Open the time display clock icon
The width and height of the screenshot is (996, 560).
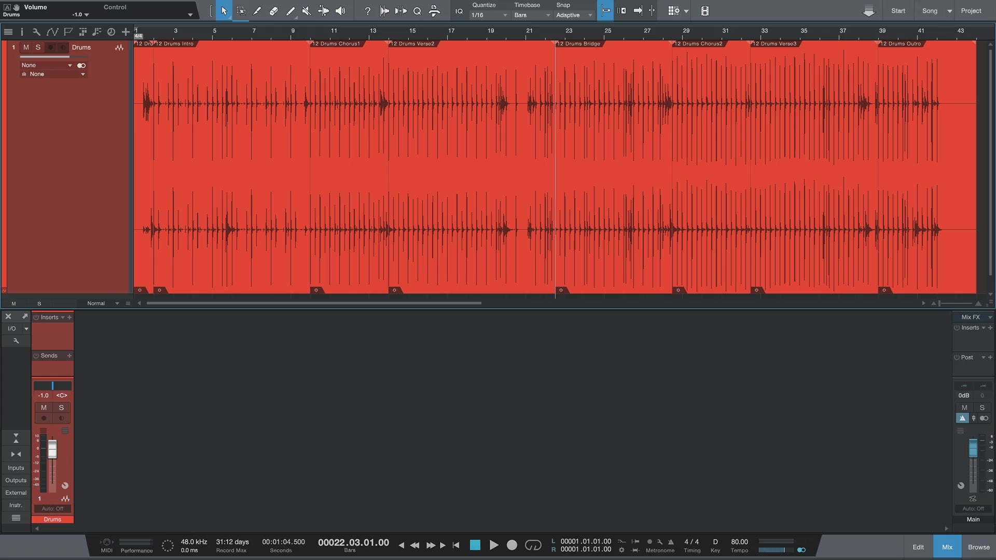point(111,32)
